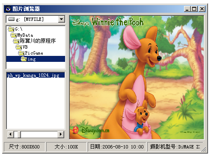Click the PicGame folder icon
The width and height of the screenshot is (217, 160).
pos(21,53)
